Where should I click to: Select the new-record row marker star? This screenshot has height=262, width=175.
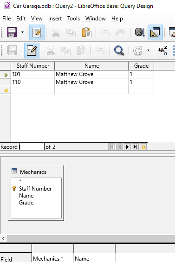point(6,90)
